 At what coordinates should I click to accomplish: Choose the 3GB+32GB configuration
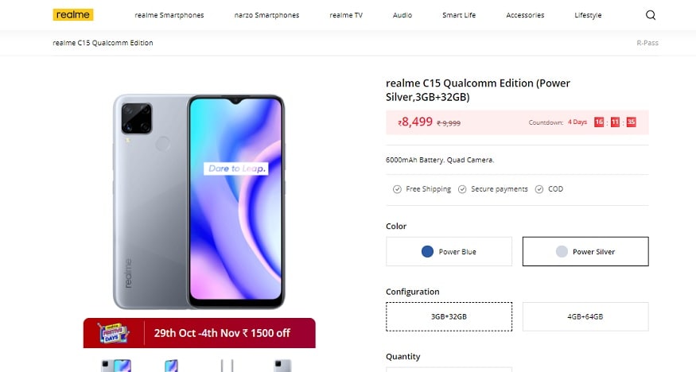tap(449, 316)
